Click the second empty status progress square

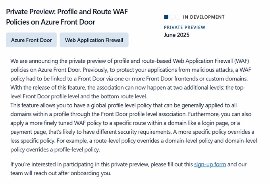pyautogui.click(x=172, y=17)
